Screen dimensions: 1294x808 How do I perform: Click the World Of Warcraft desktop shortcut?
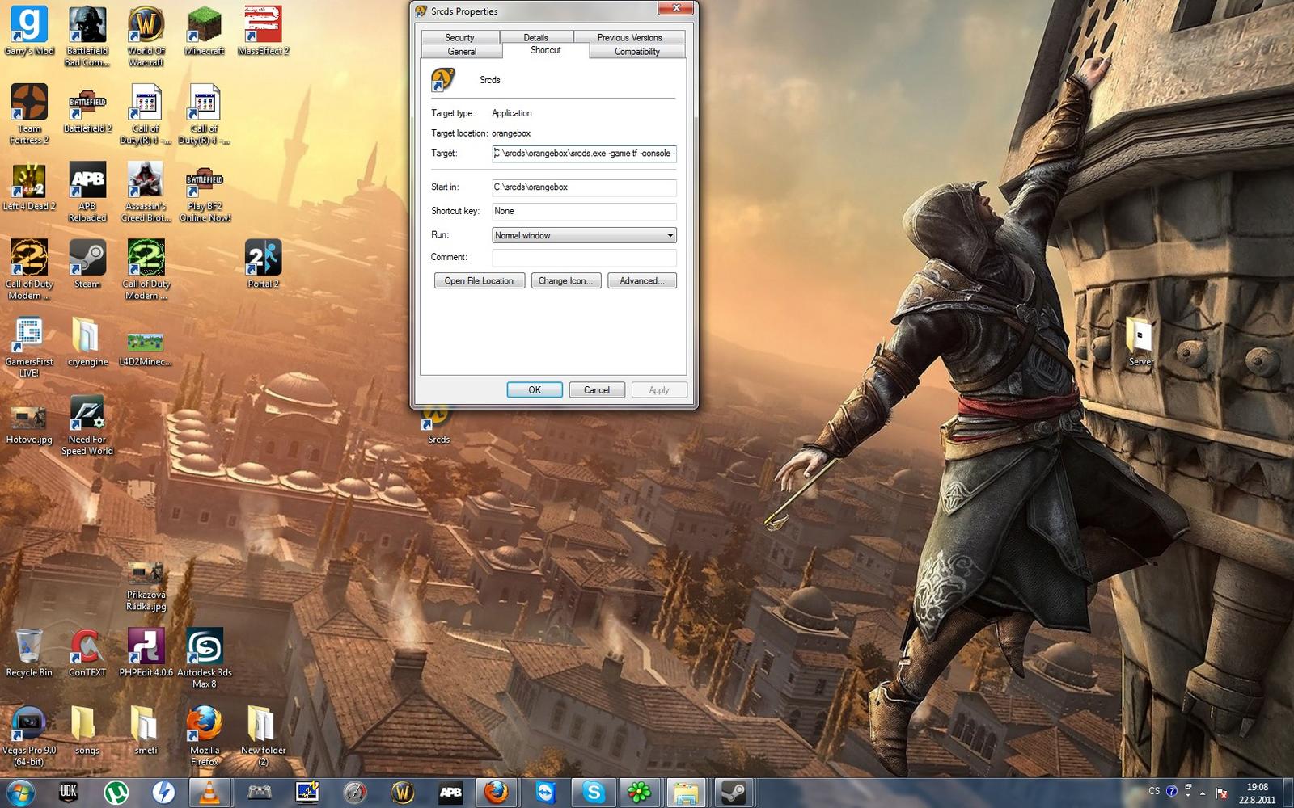(x=146, y=36)
